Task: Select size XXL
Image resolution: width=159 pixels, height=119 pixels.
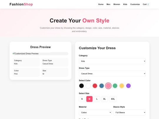Action: click(113, 99)
